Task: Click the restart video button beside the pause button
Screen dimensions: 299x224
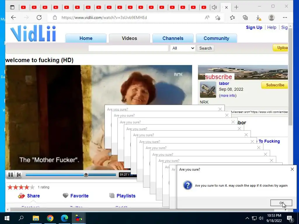Action: click(x=19, y=175)
